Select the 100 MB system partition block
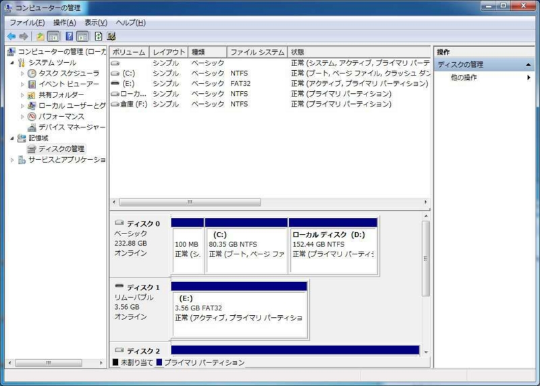Screen dimensions: 540x386 click(x=188, y=246)
